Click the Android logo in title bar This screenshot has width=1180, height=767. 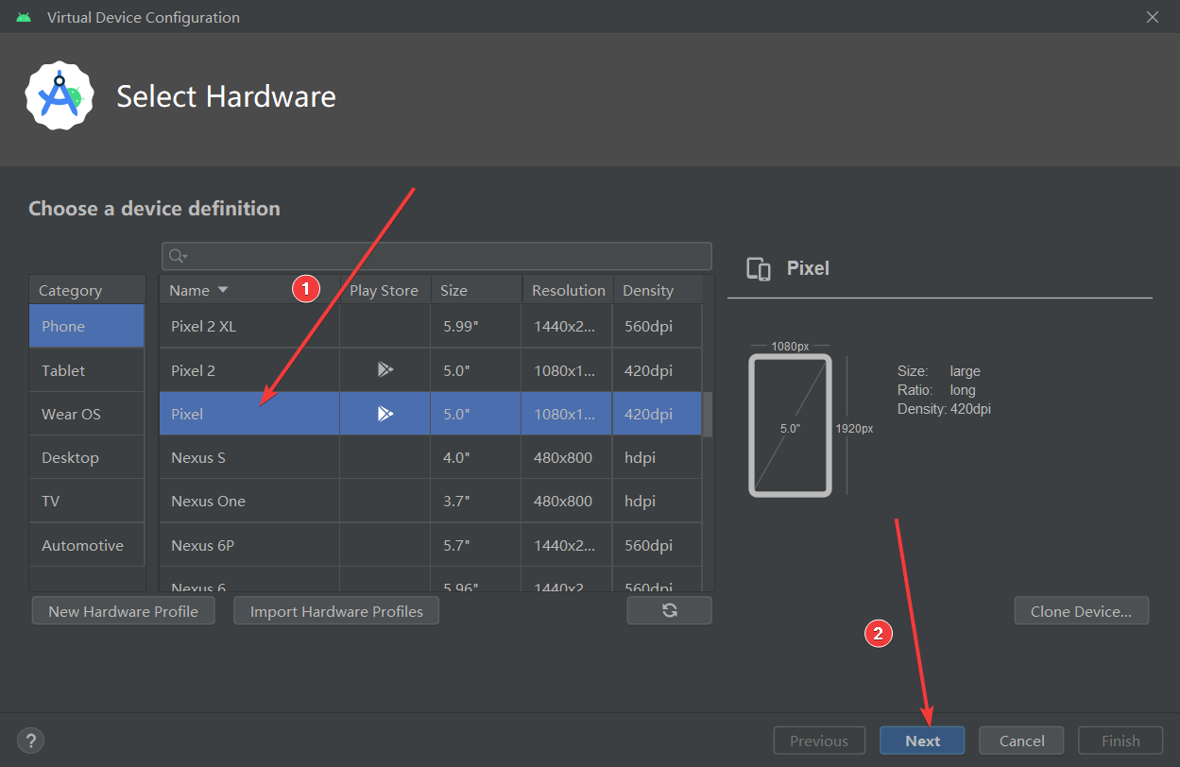24,17
